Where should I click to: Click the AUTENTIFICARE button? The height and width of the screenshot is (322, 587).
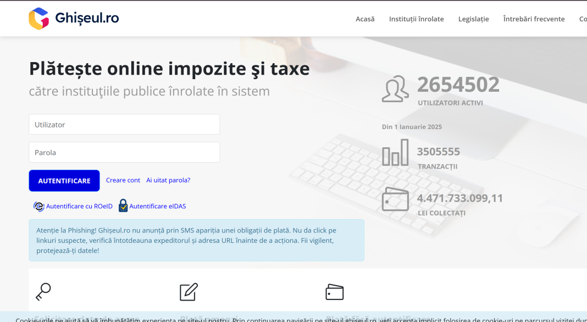click(64, 180)
